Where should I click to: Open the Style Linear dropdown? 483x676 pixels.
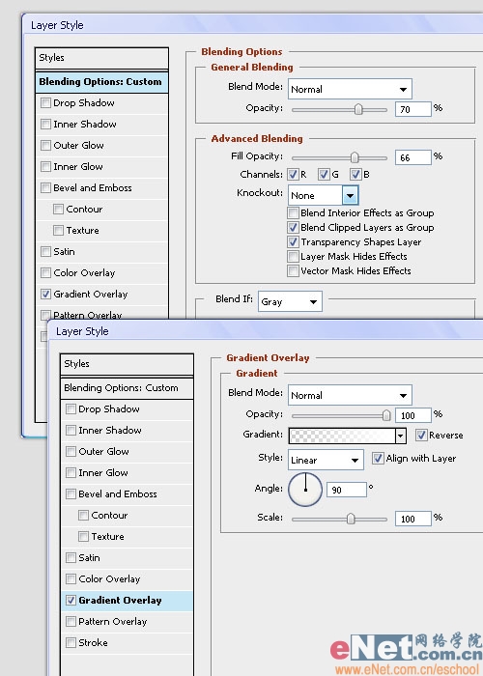[x=326, y=460]
